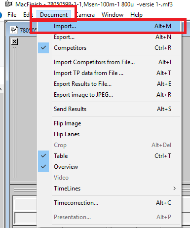This screenshot has width=190, height=228.
Task: Open the Camera menu
Action: click(x=85, y=15)
